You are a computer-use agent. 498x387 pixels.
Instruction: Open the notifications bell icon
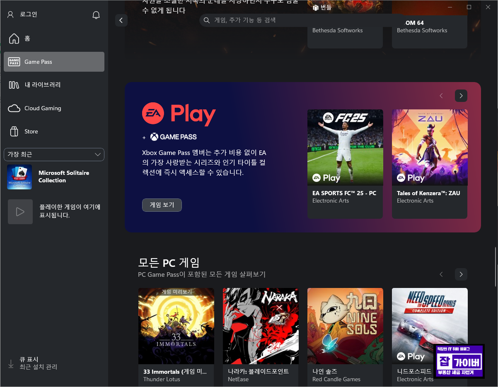click(96, 15)
